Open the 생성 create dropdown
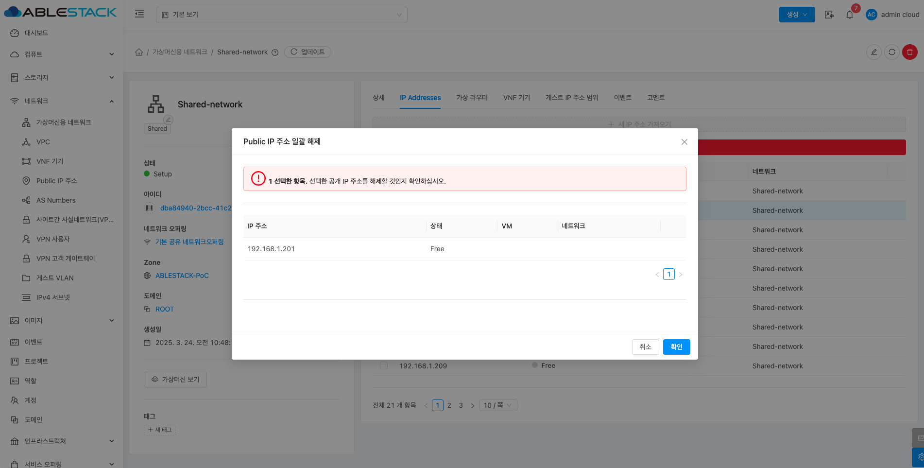Viewport: 924px width, 468px height. 797,15
